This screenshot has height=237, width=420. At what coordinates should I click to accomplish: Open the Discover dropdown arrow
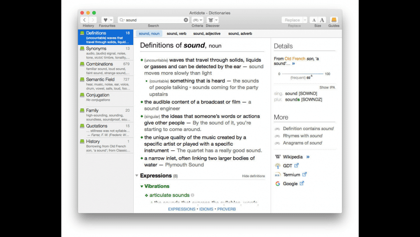tap(216, 20)
